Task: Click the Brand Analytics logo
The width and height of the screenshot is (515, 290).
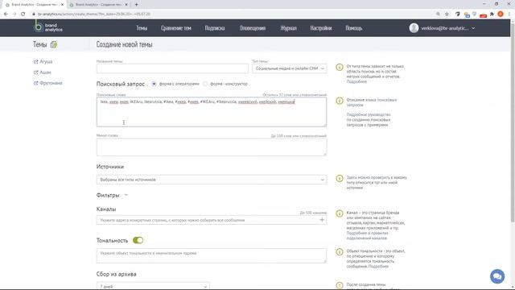Action: pos(48,27)
